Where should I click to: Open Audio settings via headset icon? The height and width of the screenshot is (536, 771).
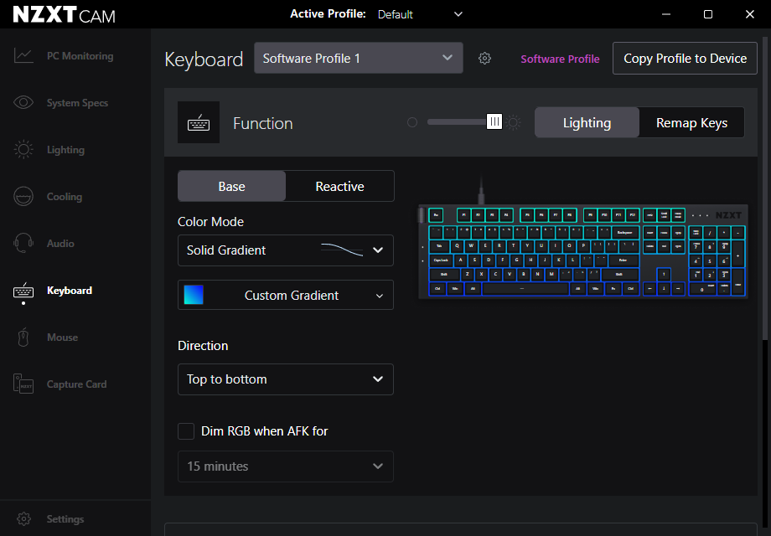[x=23, y=243]
